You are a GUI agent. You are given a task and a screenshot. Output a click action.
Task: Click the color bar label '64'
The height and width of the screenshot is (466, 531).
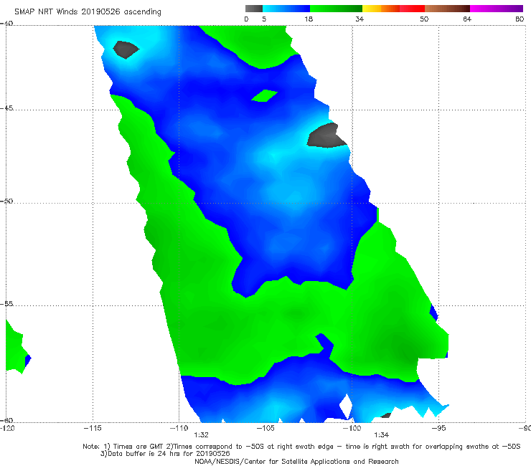coord(467,19)
